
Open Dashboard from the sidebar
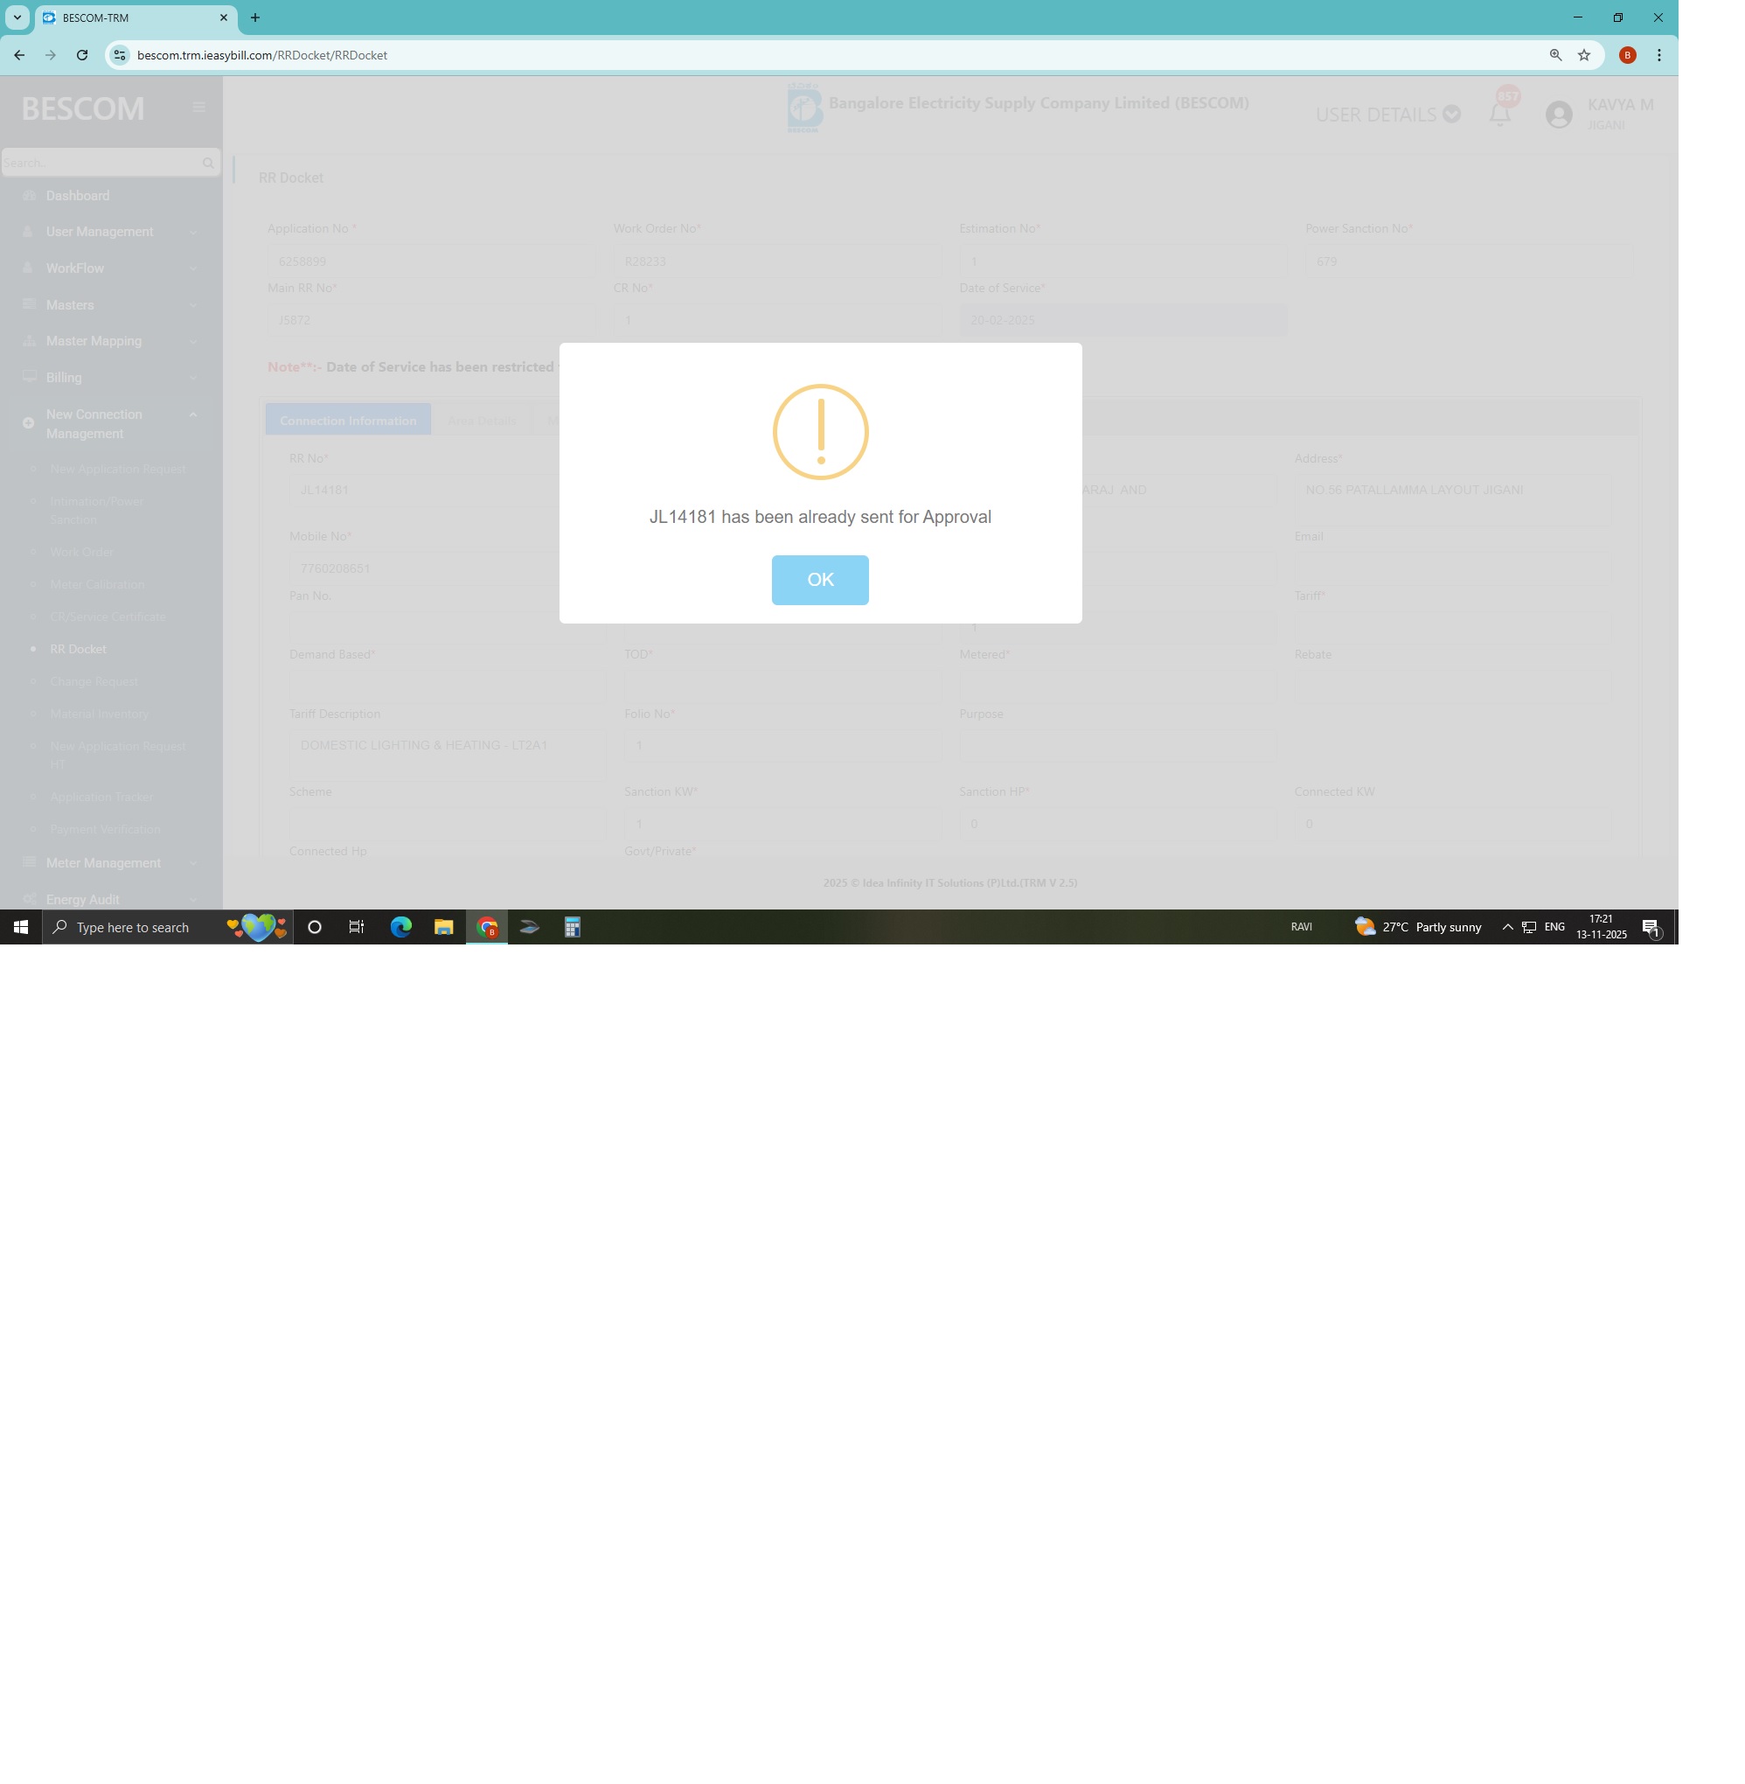[78, 196]
